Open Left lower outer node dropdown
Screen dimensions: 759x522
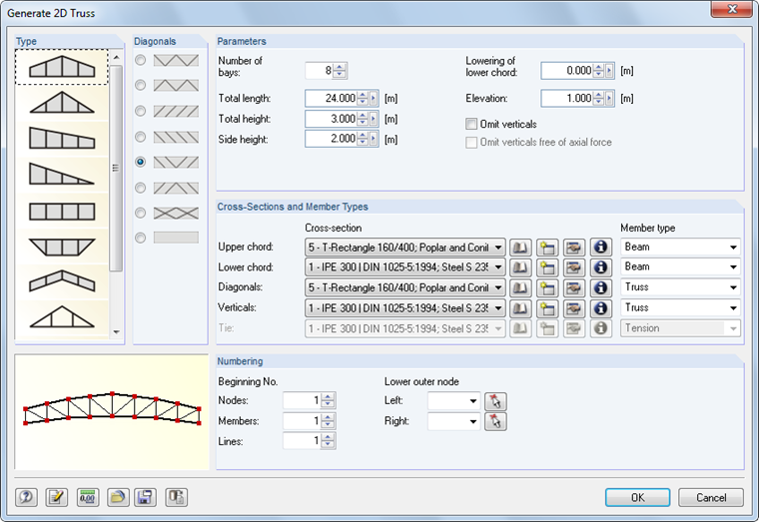coord(454,401)
